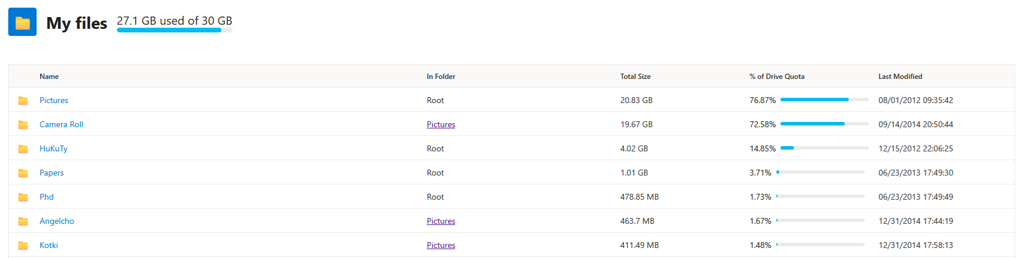Screen dimensions: 1017x258
Task: Click the date 06/23/2013 17:49:49
Action: (915, 197)
